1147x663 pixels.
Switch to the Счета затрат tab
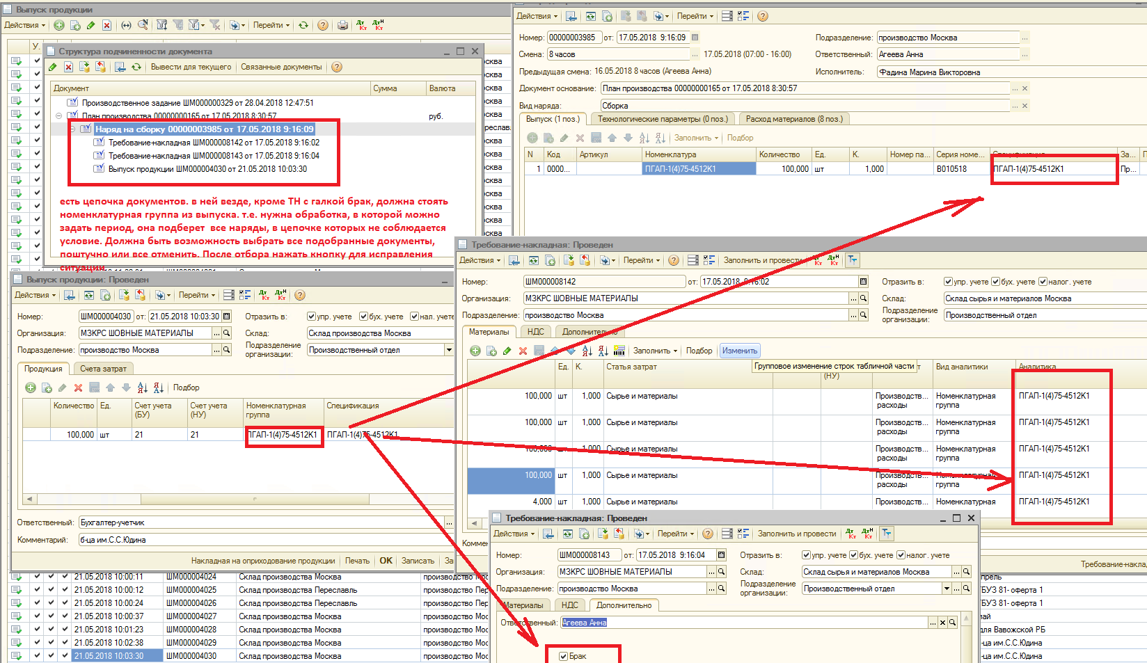click(103, 369)
